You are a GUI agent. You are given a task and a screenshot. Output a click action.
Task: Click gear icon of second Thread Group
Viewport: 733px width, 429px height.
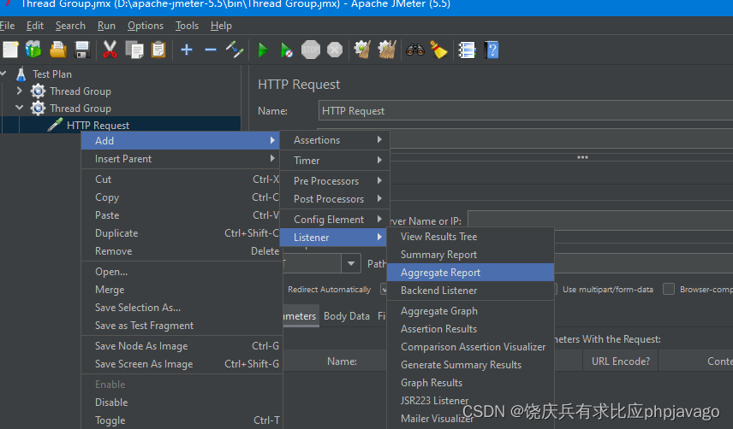coord(38,109)
